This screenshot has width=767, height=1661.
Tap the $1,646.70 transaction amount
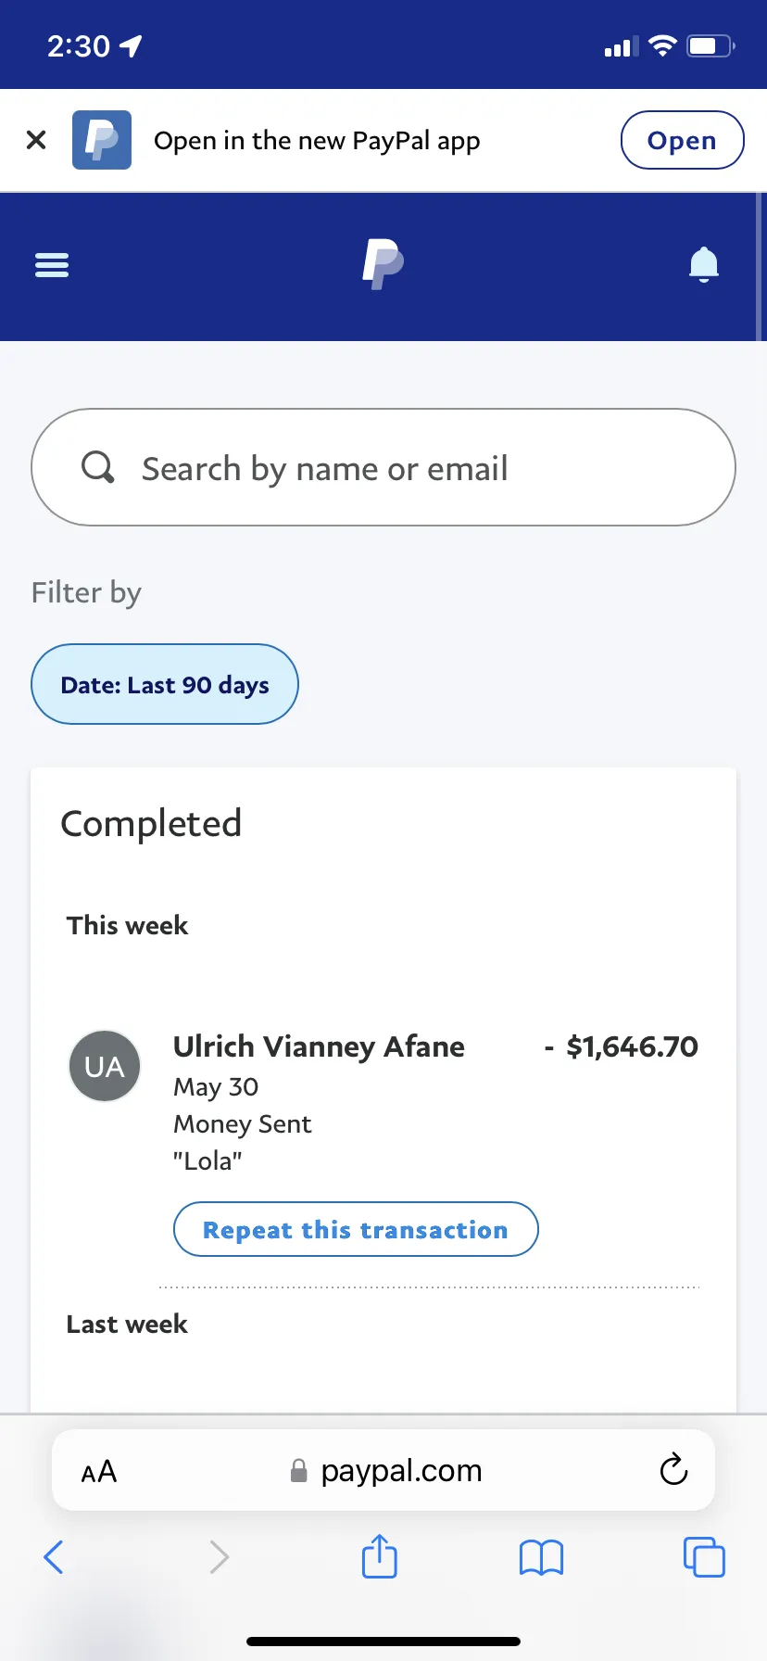pyautogui.click(x=622, y=1046)
